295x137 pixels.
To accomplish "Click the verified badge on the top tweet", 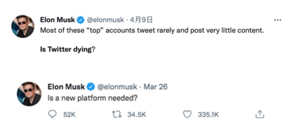I will [x=81, y=20].
